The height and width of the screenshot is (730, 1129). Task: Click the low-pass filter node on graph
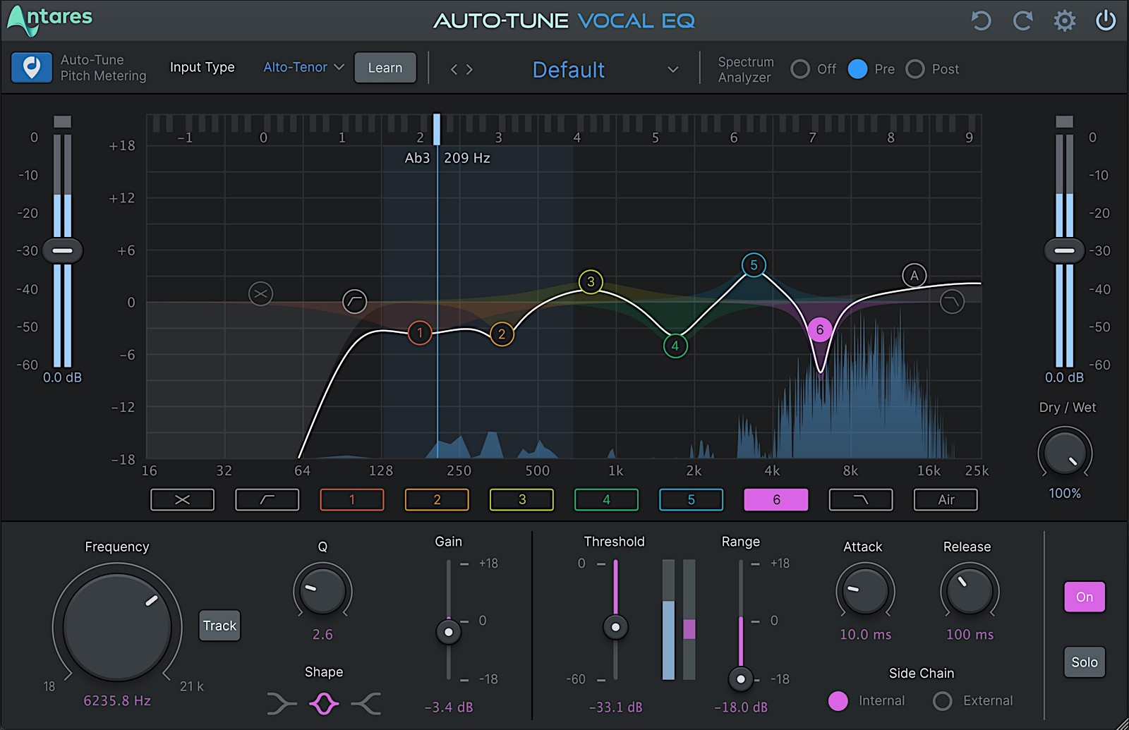[952, 302]
